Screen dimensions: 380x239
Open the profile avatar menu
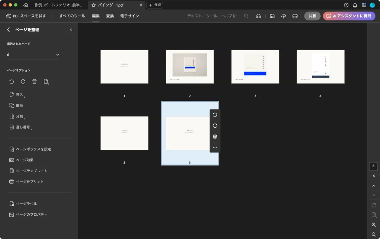pyautogui.click(x=372, y=5)
